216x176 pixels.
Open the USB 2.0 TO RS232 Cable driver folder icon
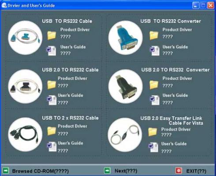pyautogui.click(x=52, y=85)
